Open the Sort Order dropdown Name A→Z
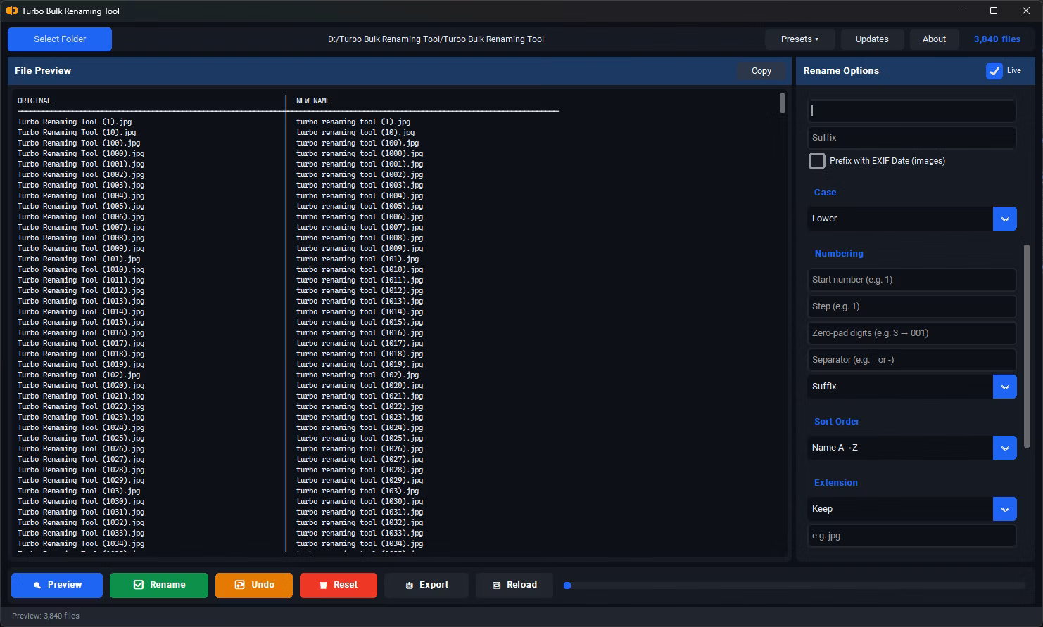This screenshot has height=627, width=1043. click(x=911, y=448)
